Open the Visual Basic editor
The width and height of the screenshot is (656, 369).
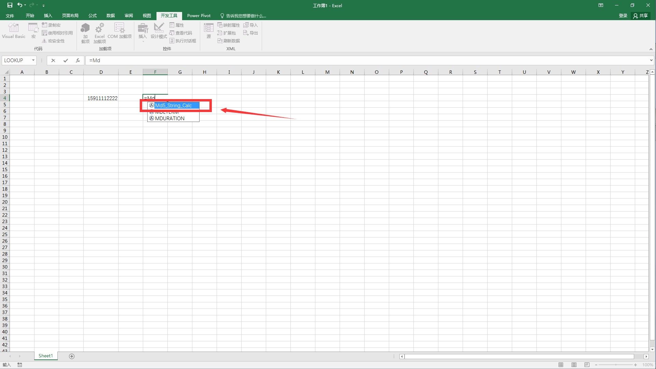coord(13,31)
